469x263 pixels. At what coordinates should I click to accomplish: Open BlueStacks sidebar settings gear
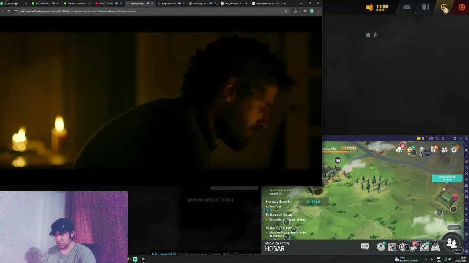(466, 234)
